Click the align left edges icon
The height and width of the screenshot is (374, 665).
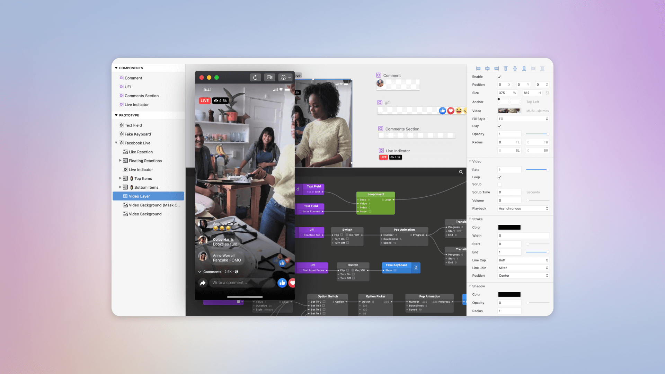coord(478,69)
